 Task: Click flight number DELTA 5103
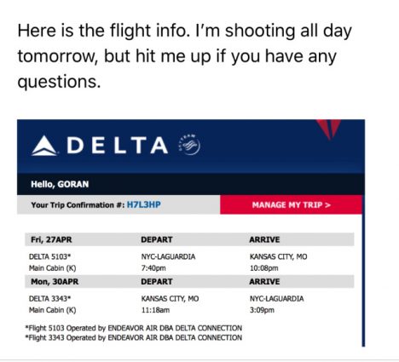pos(49,256)
